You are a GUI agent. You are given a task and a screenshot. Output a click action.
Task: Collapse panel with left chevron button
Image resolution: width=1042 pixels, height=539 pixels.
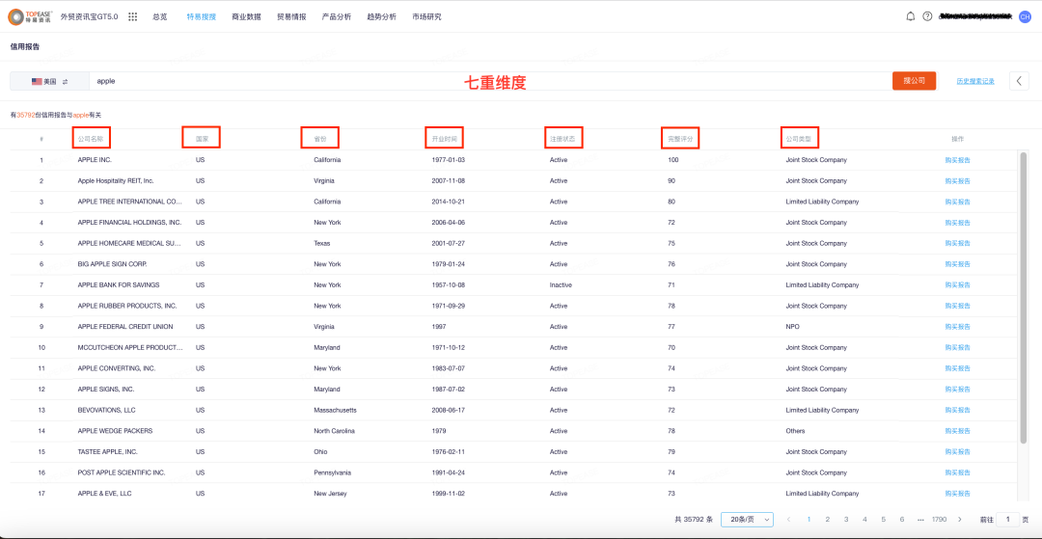point(1019,81)
